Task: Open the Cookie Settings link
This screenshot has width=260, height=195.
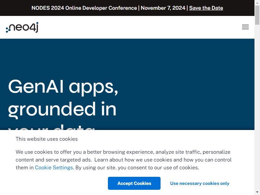Action: (54, 167)
